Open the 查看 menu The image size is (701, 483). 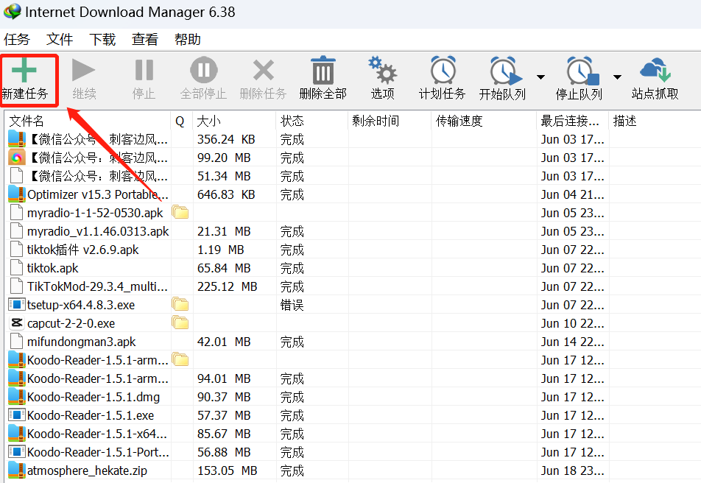pos(145,39)
